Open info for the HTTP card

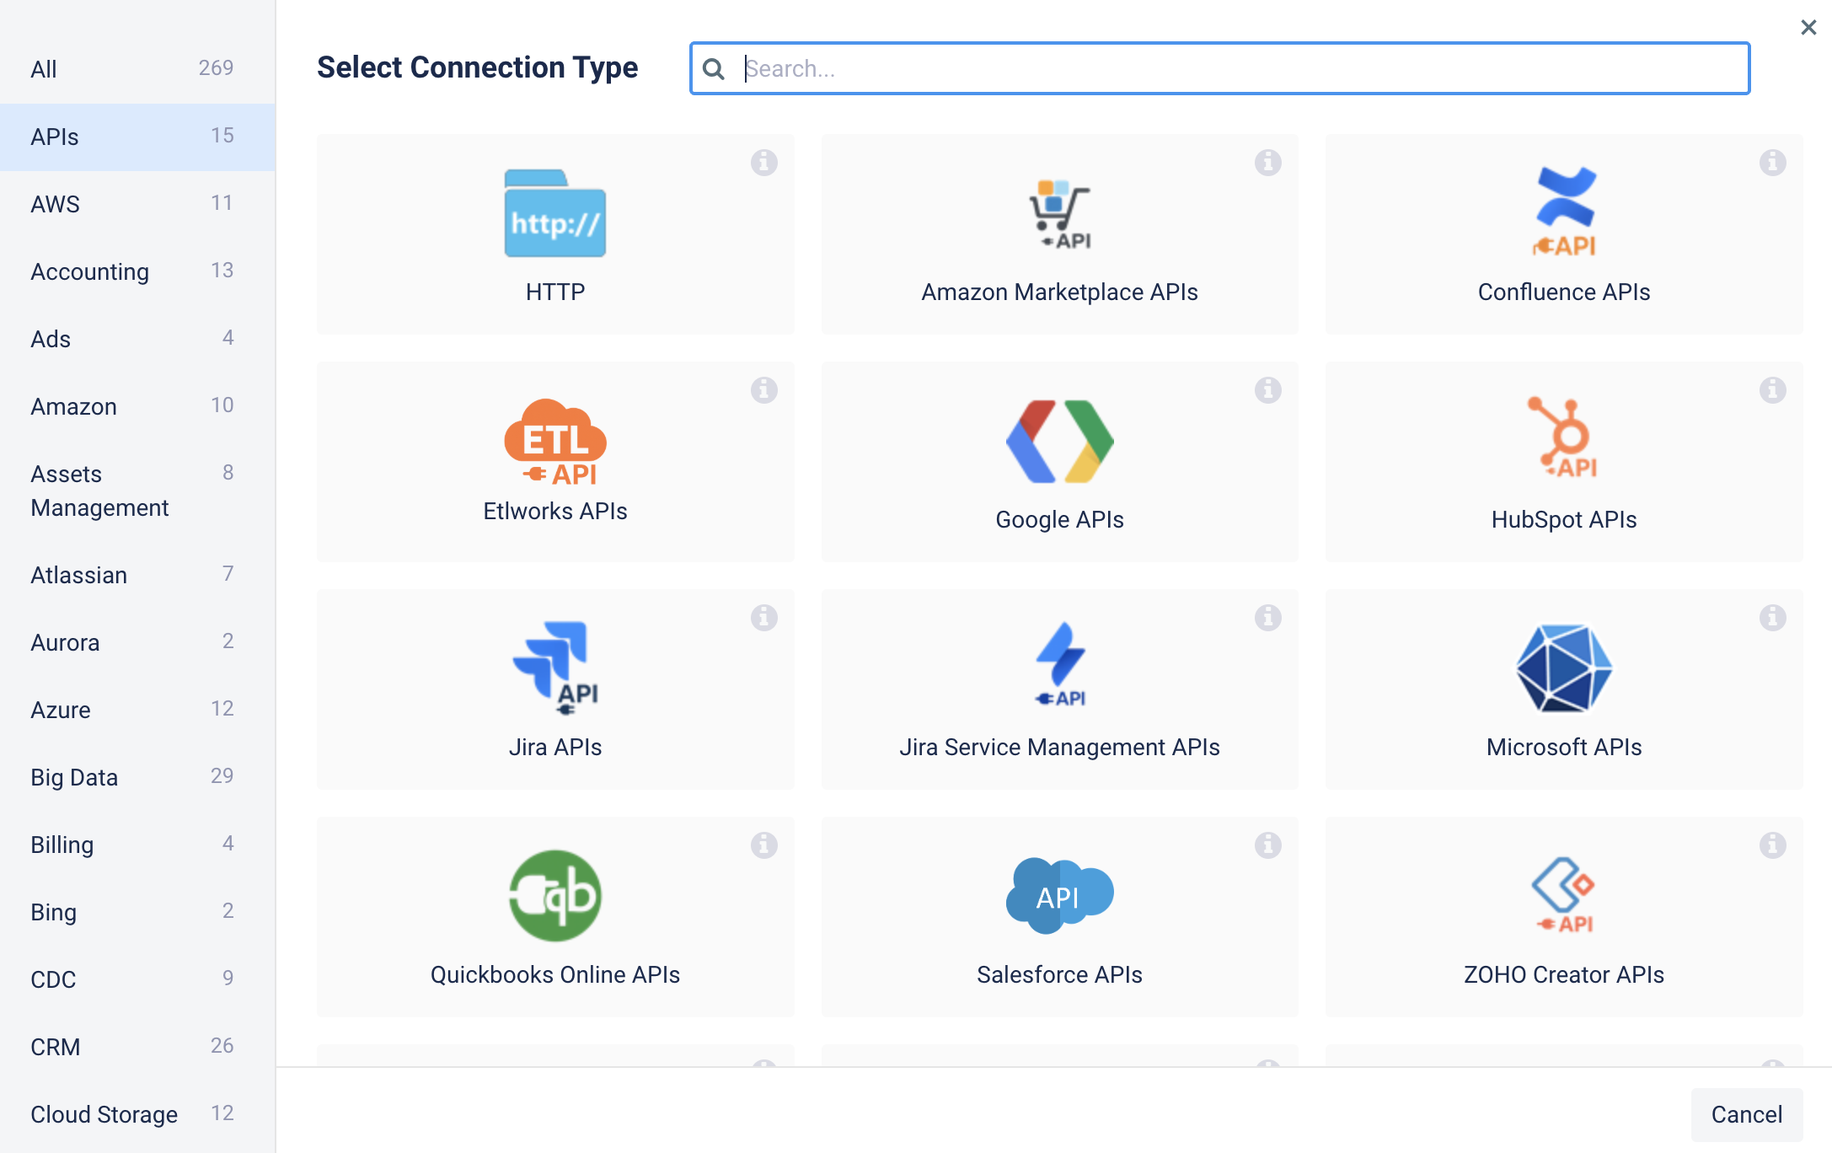(763, 162)
